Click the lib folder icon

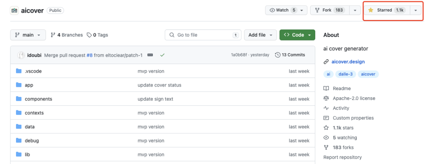(x=19, y=154)
